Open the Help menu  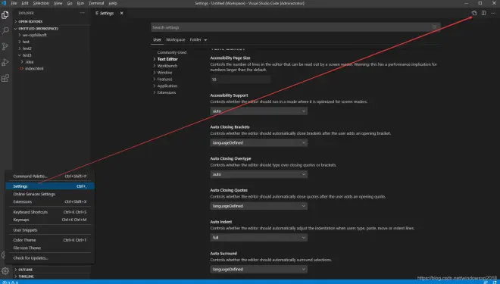113,3
